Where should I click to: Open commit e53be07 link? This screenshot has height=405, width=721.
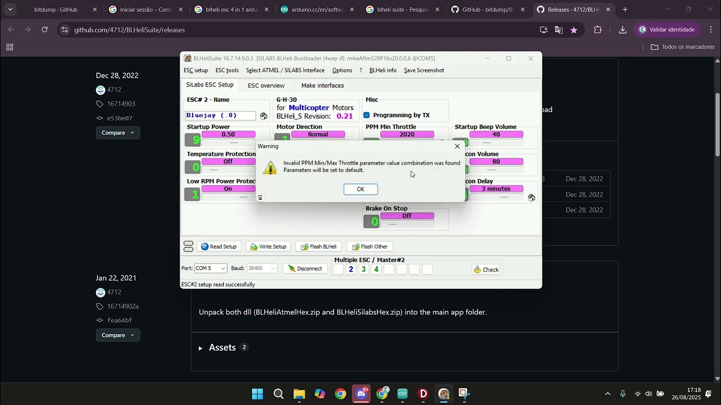pos(119,118)
